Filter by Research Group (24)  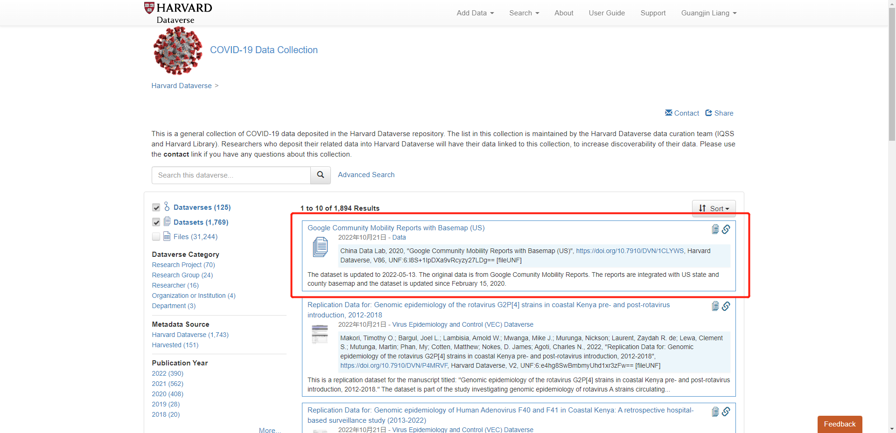(x=182, y=275)
